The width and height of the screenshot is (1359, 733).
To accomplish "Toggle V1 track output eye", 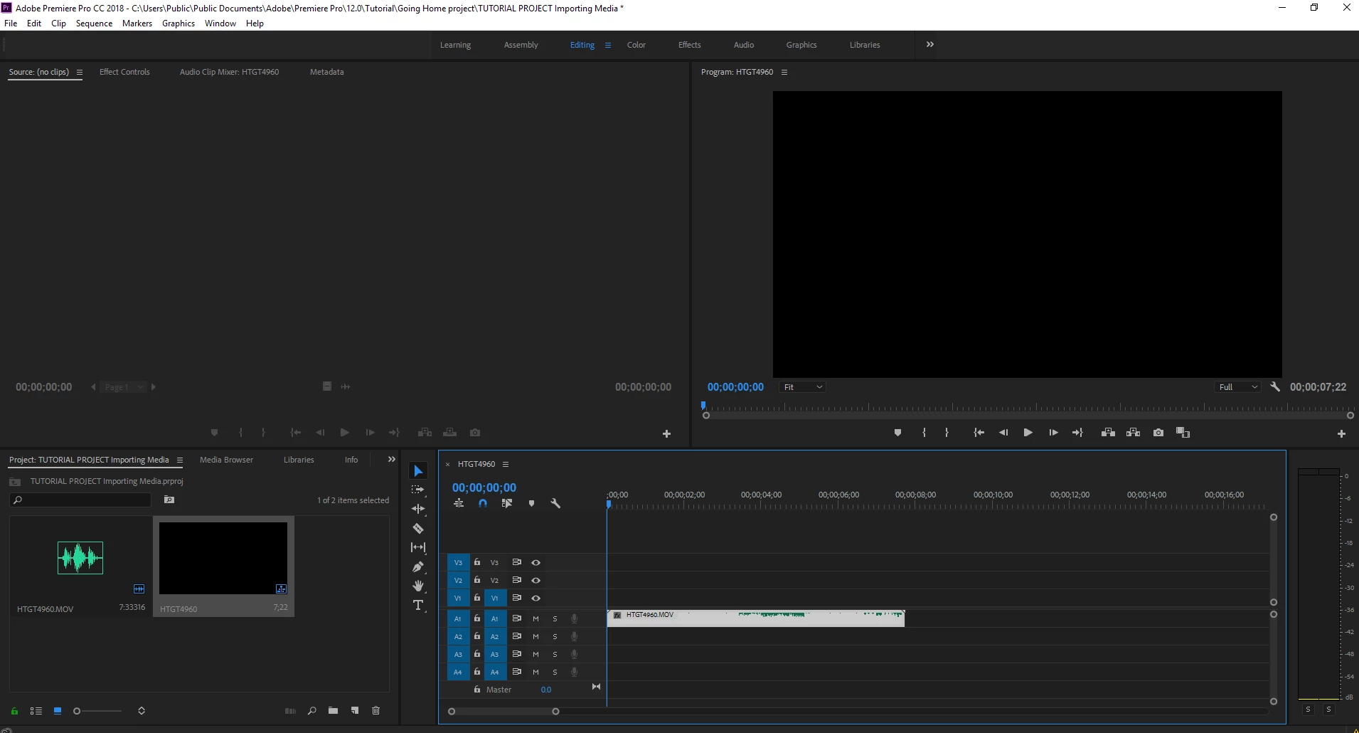I will click(x=535, y=598).
